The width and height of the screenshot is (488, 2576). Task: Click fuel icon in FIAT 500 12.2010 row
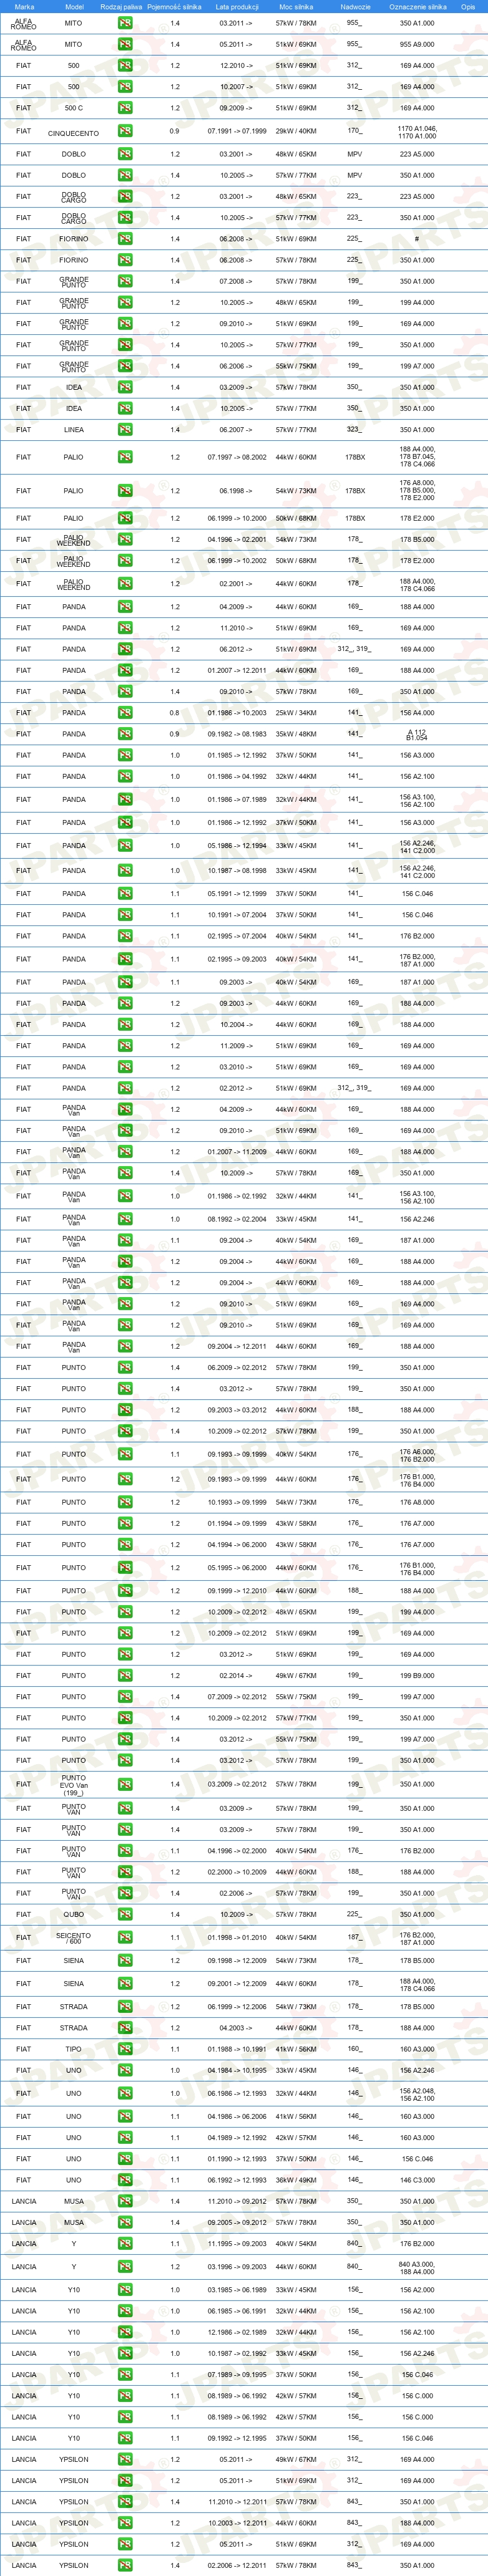coord(125,65)
